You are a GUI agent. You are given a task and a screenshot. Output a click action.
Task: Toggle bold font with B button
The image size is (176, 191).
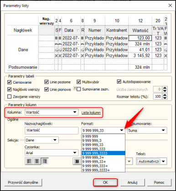coord(77,161)
